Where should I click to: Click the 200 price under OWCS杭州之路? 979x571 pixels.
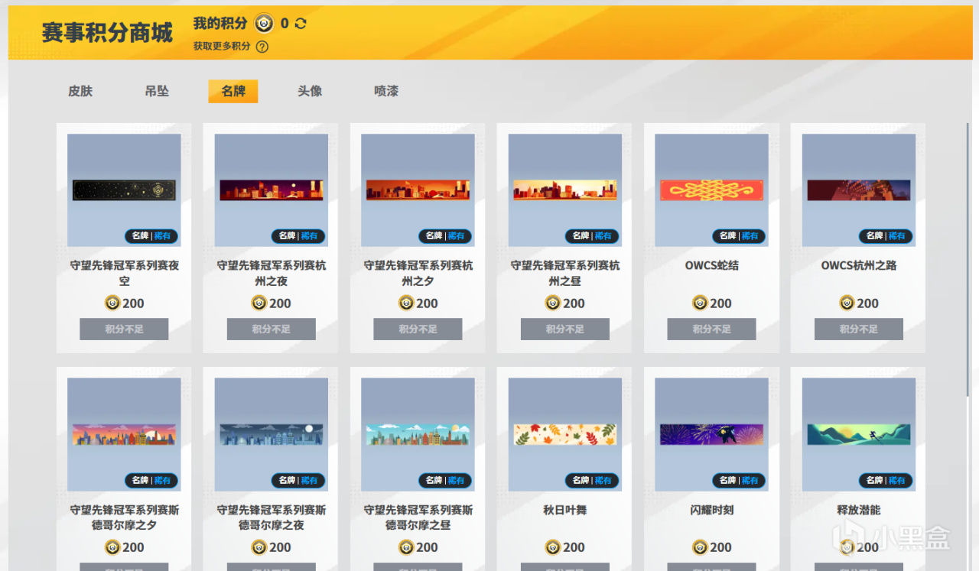(x=867, y=303)
